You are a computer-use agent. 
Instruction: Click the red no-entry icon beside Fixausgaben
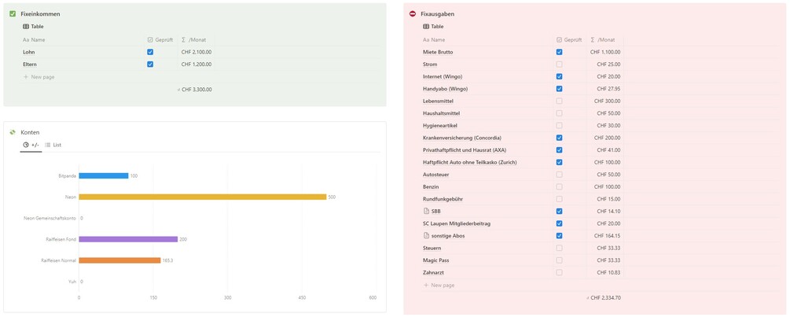point(413,14)
